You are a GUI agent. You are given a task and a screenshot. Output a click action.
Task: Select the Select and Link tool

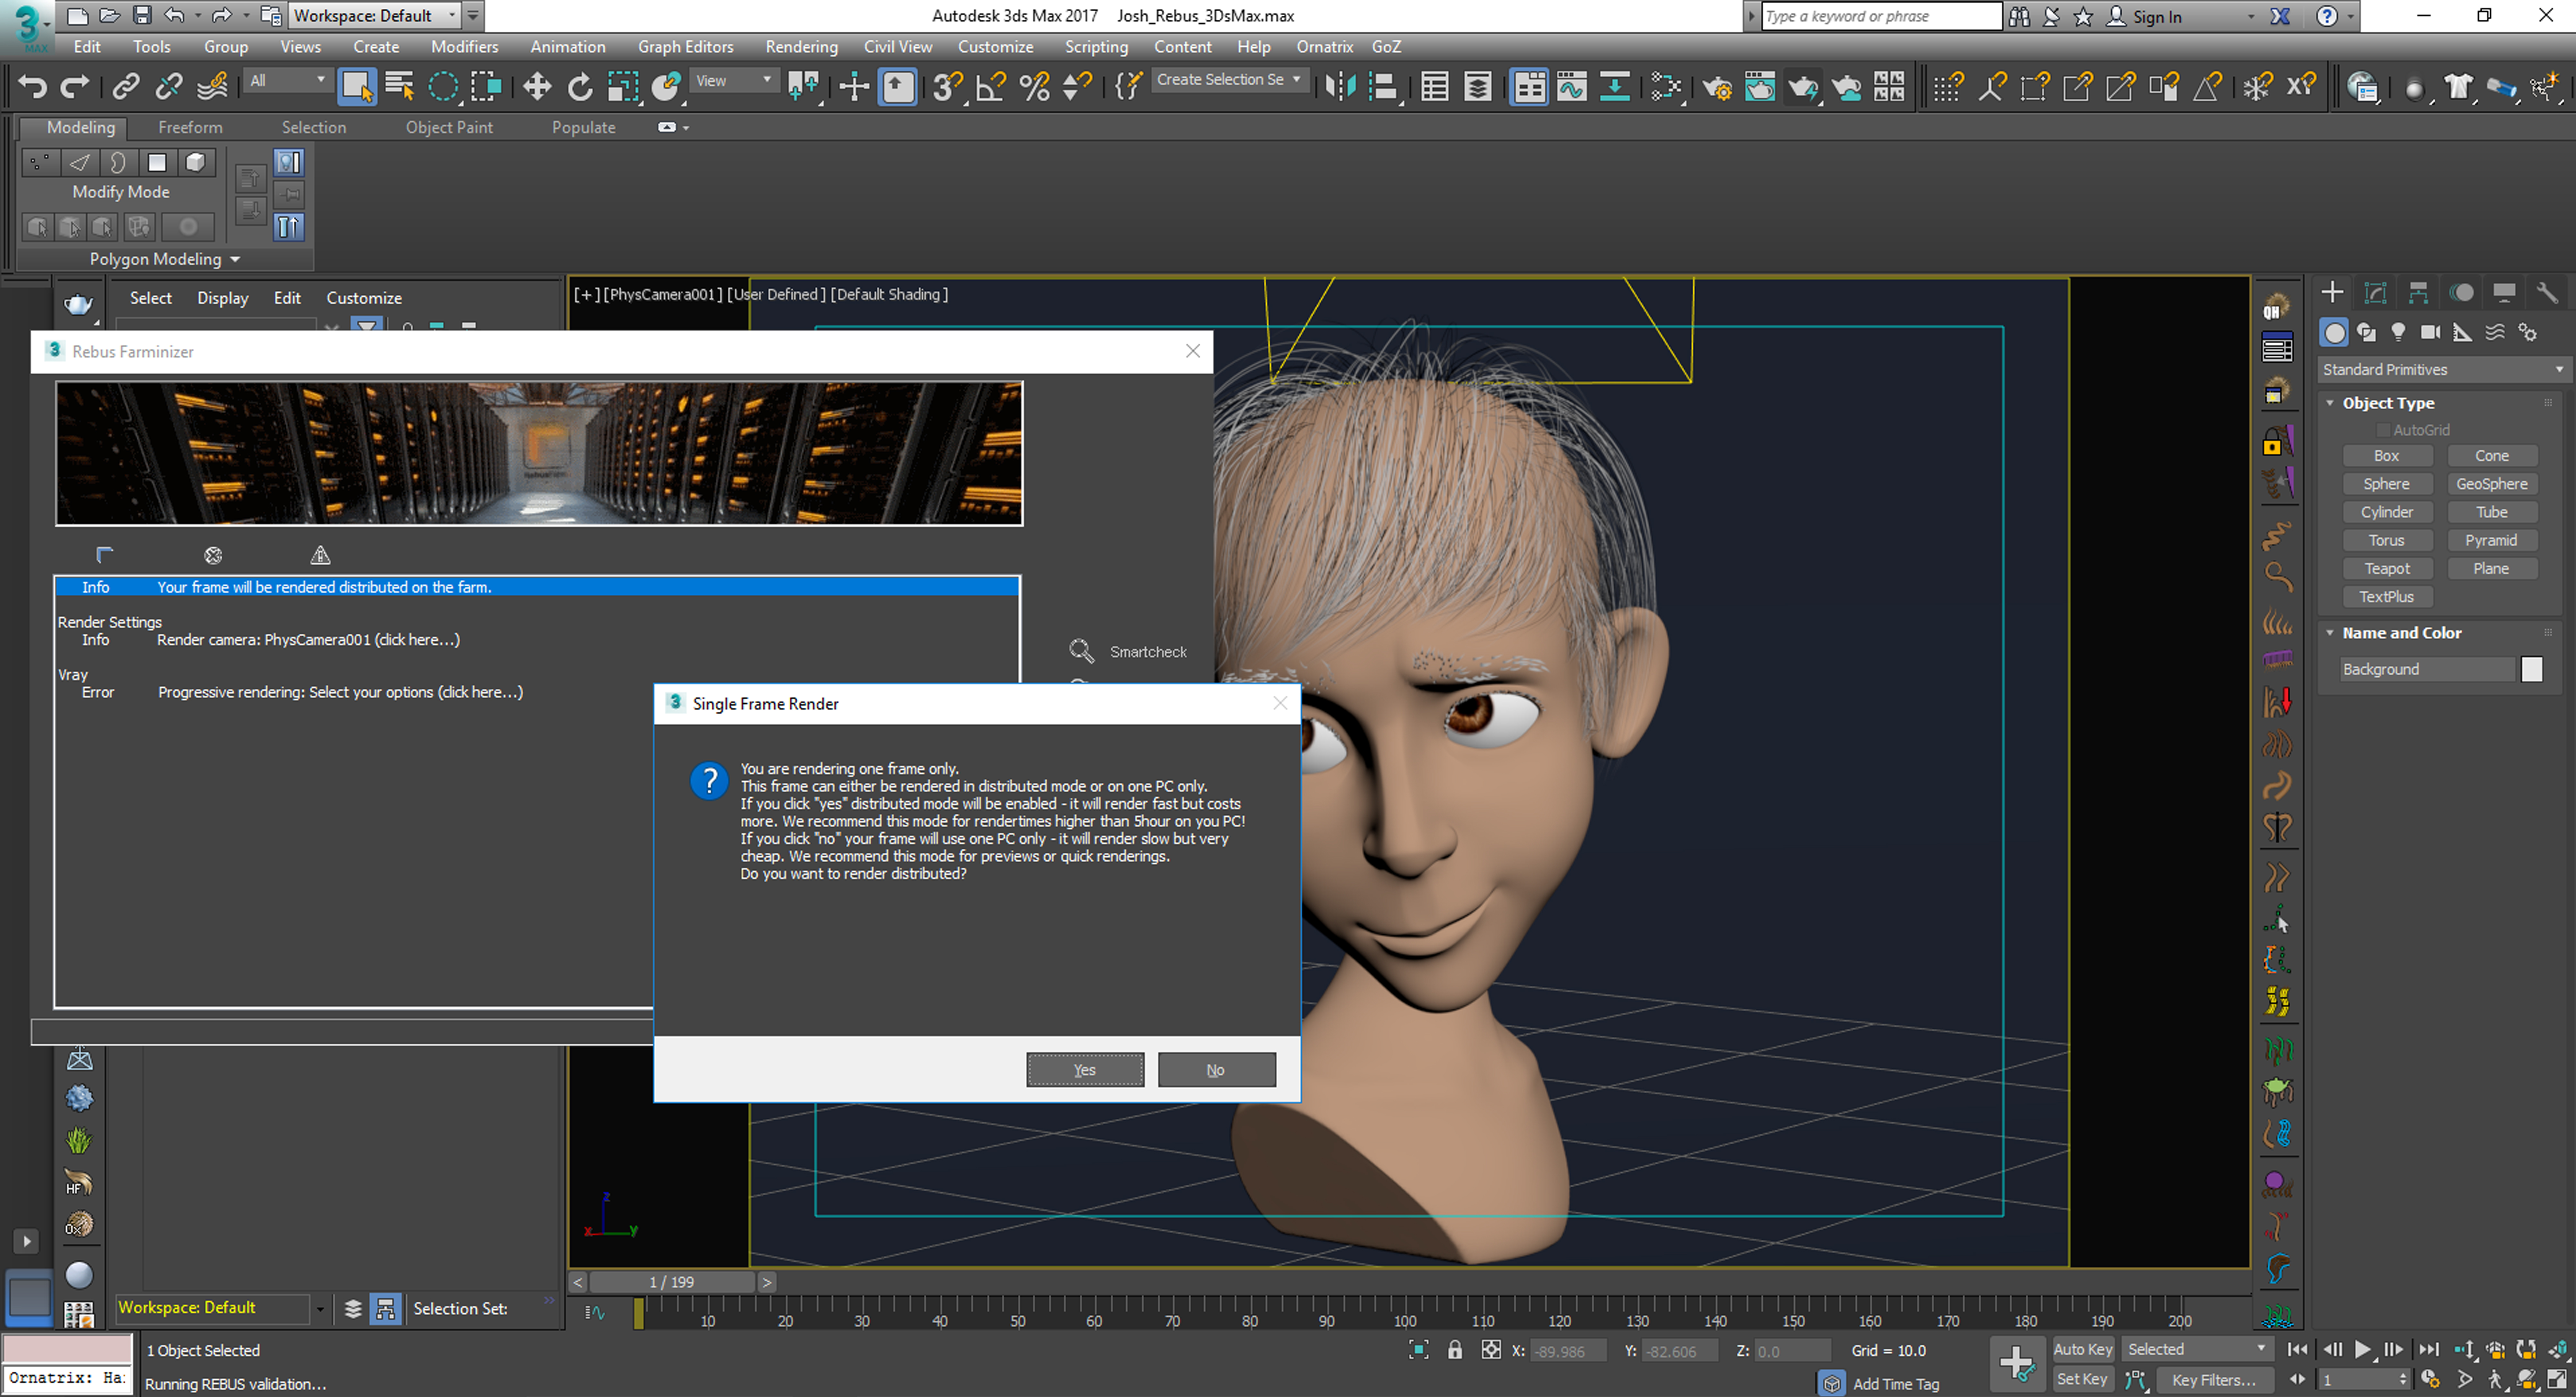pyautogui.click(x=126, y=87)
